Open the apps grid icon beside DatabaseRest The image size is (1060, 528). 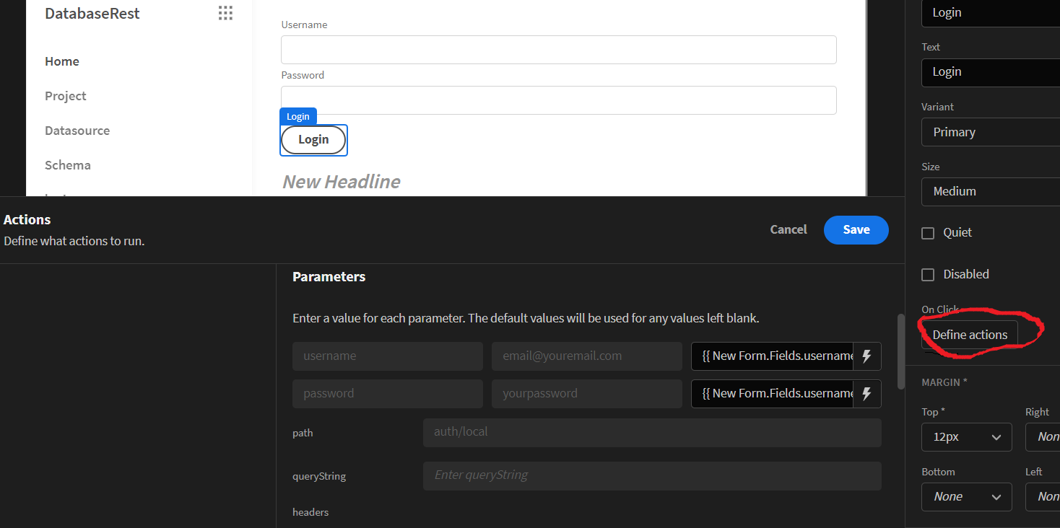(x=225, y=12)
